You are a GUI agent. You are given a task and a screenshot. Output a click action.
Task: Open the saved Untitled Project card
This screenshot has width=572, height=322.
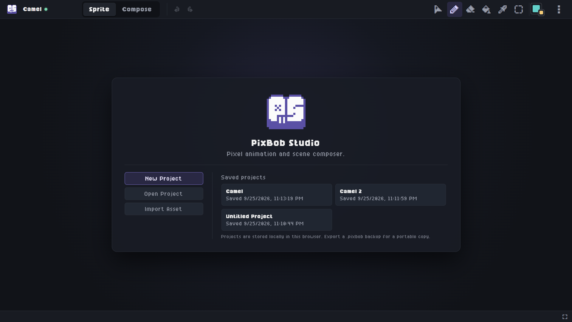pyautogui.click(x=277, y=220)
